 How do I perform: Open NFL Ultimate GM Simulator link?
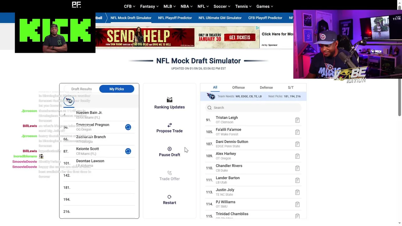[x=220, y=18]
